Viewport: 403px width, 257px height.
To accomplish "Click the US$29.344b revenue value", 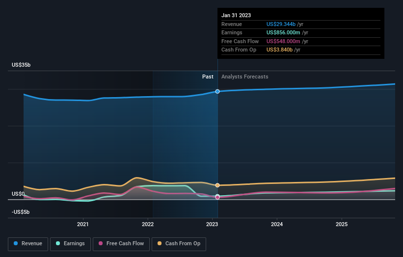I will pos(281,24).
